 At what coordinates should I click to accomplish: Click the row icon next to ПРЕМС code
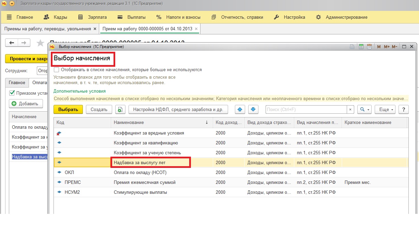point(59,182)
